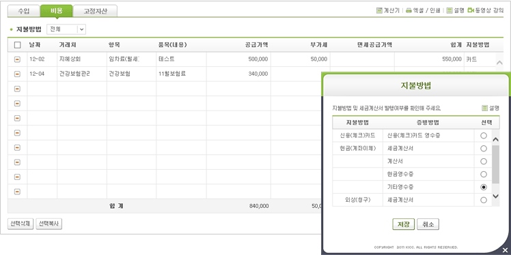Click the 12-04 date cell
The height and width of the screenshot is (255, 511).
(42, 74)
